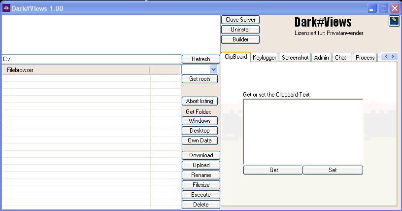
Task: Open the drive selection dropdown
Action: pos(213,70)
